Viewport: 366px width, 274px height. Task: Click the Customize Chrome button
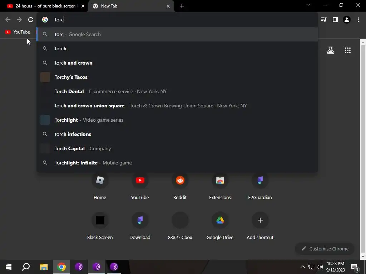[x=325, y=249]
